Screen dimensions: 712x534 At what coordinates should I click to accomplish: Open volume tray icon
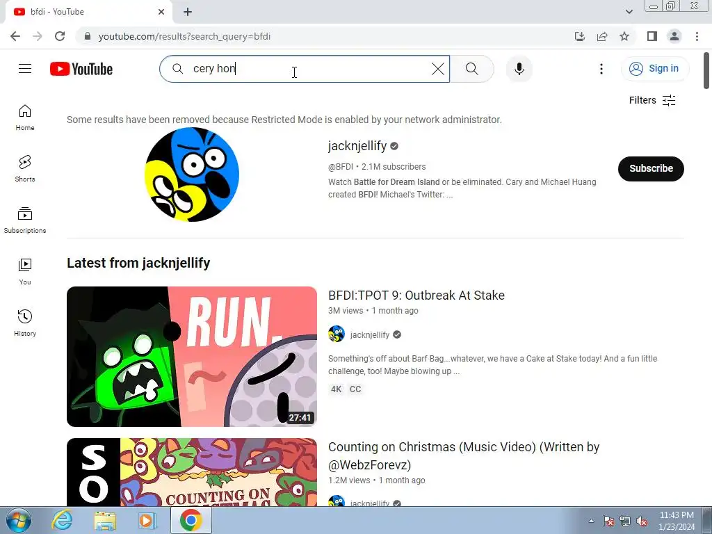pos(642,521)
